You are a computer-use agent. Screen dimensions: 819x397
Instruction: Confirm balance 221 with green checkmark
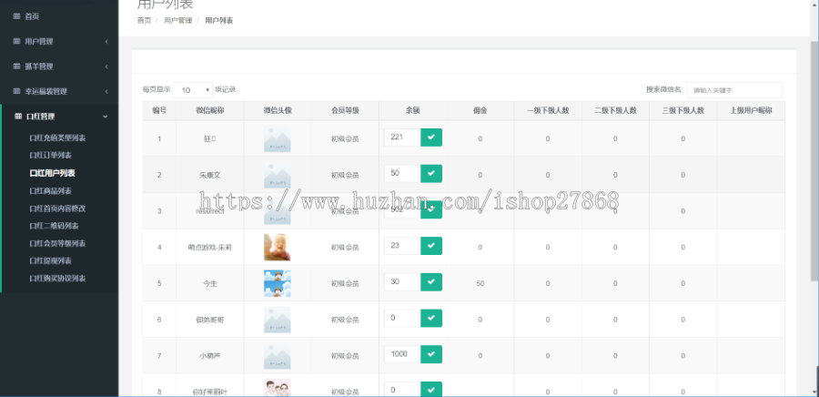tap(431, 137)
